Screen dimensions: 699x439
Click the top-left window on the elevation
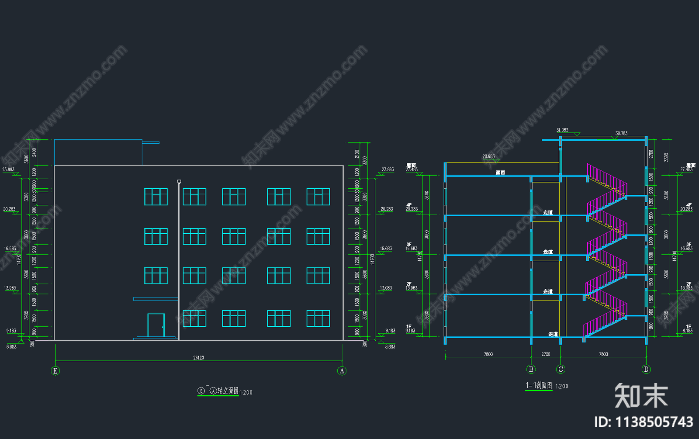click(x=156, y=197)
